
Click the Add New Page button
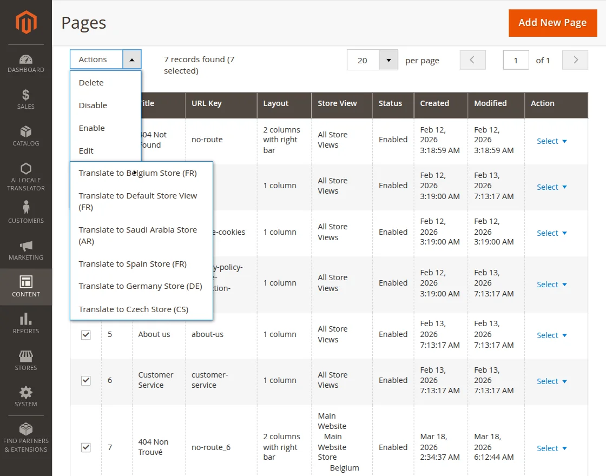pyautogui.click(x=552, y=23)
